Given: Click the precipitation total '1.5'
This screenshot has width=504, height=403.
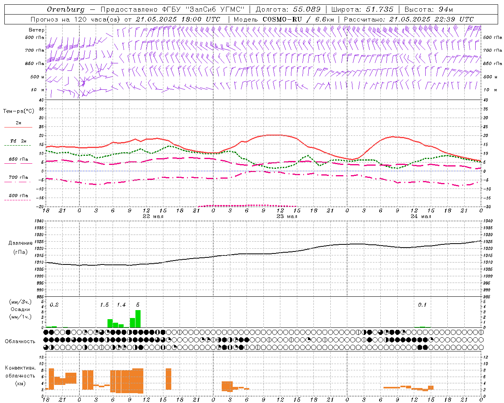Looking at the screenshot, I should pyautogui.click(x=104, y=305).
